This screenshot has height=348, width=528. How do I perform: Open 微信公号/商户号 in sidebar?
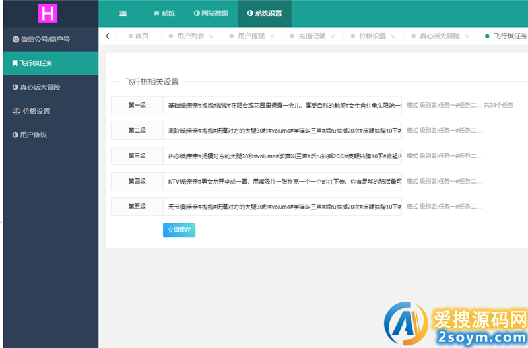click(51, 39)
